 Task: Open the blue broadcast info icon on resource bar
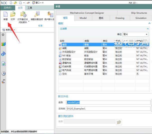[3, 54]
